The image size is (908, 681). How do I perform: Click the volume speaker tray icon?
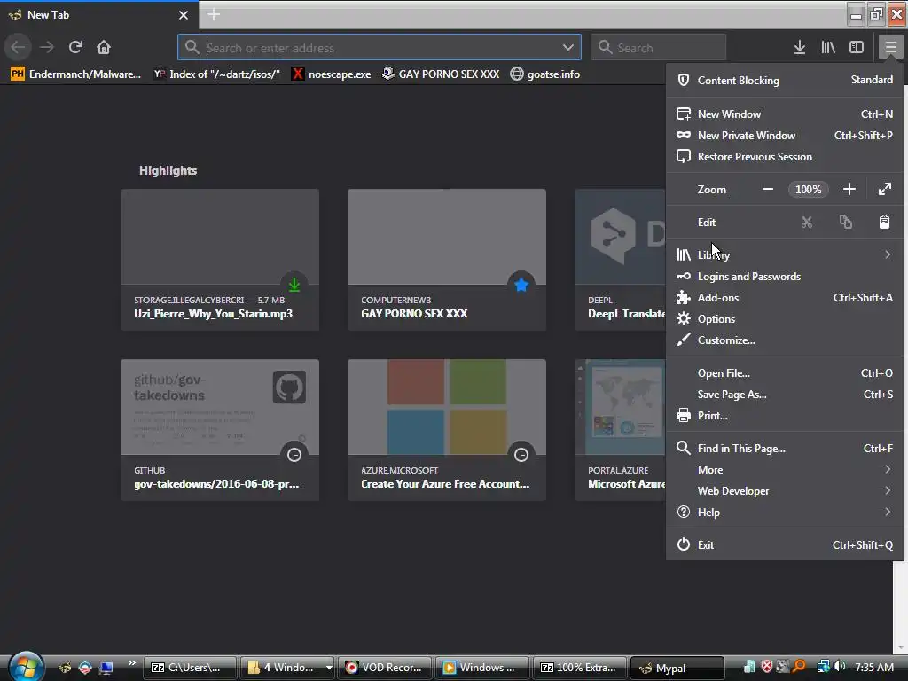click(x=840, y=667)
